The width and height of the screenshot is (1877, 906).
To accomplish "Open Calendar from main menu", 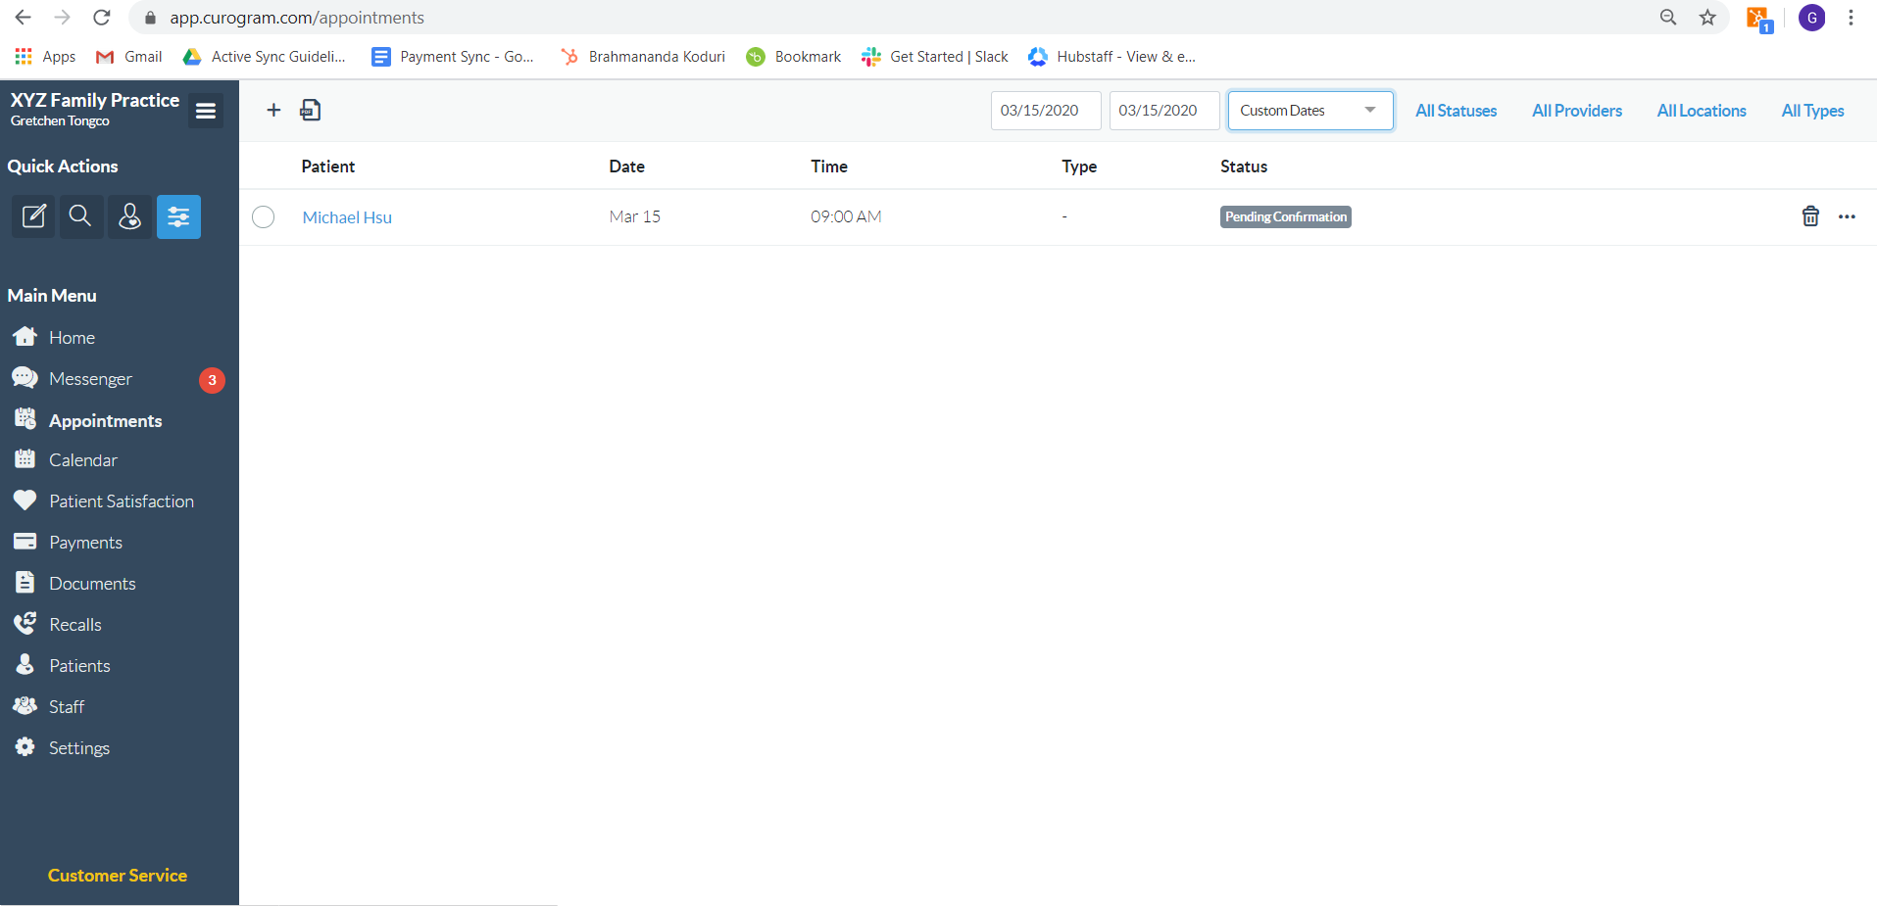I will tap(82, 460).
